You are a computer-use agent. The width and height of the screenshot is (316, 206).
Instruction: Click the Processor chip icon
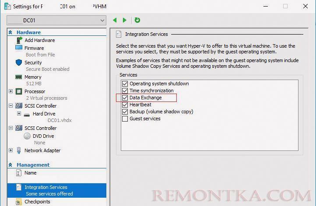(x=19, y=91)
